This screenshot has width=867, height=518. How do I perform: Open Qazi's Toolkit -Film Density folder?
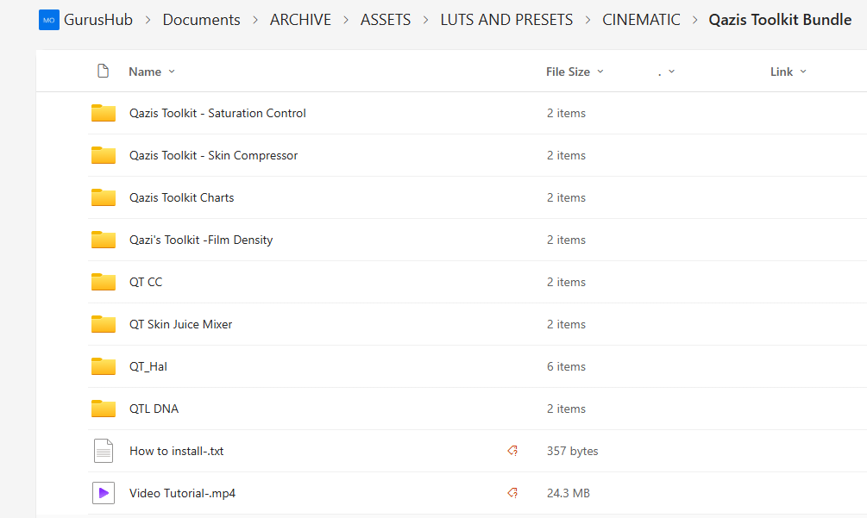(x=200, y=240)
